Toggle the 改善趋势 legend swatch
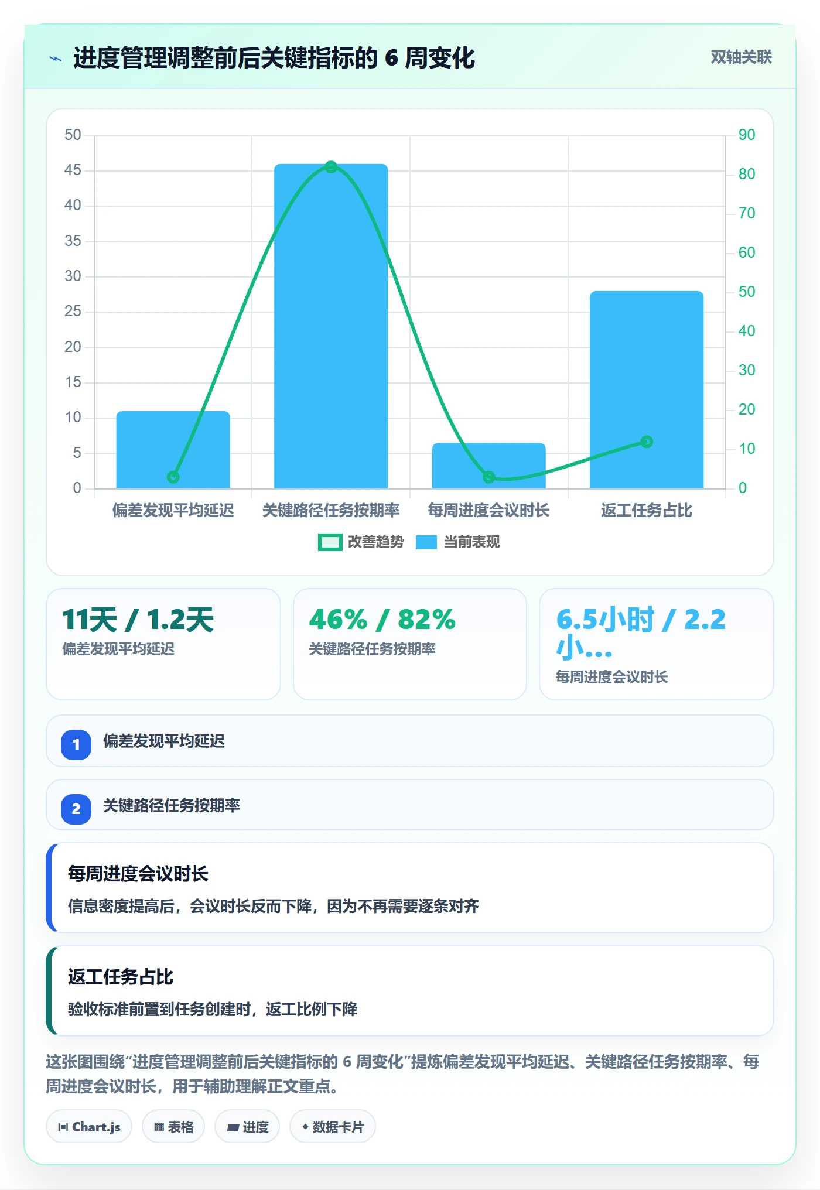Screen dimensions: 820x1190 330,542
